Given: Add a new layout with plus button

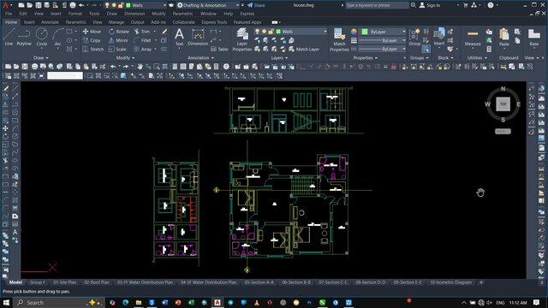Looking at the screenshot, I should pos(481,282).
